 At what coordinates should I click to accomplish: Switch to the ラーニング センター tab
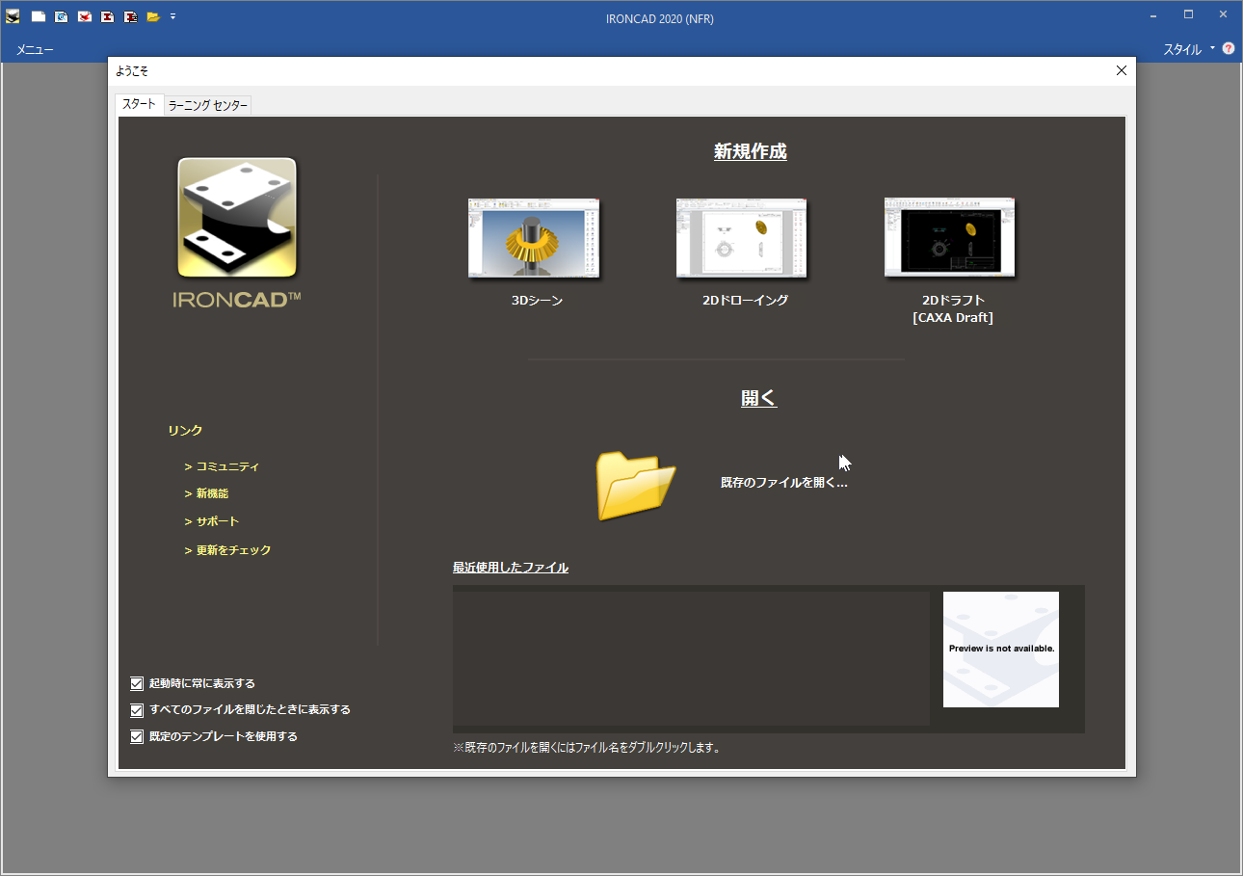click(x=208, y=105)
